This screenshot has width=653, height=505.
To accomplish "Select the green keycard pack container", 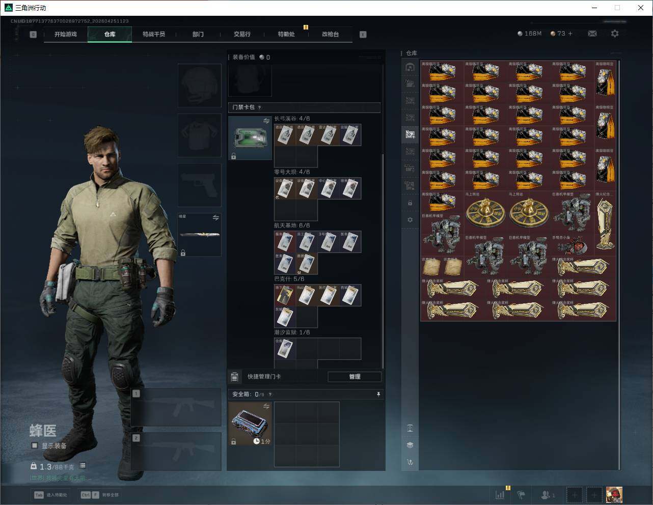I will click(250, 138).
